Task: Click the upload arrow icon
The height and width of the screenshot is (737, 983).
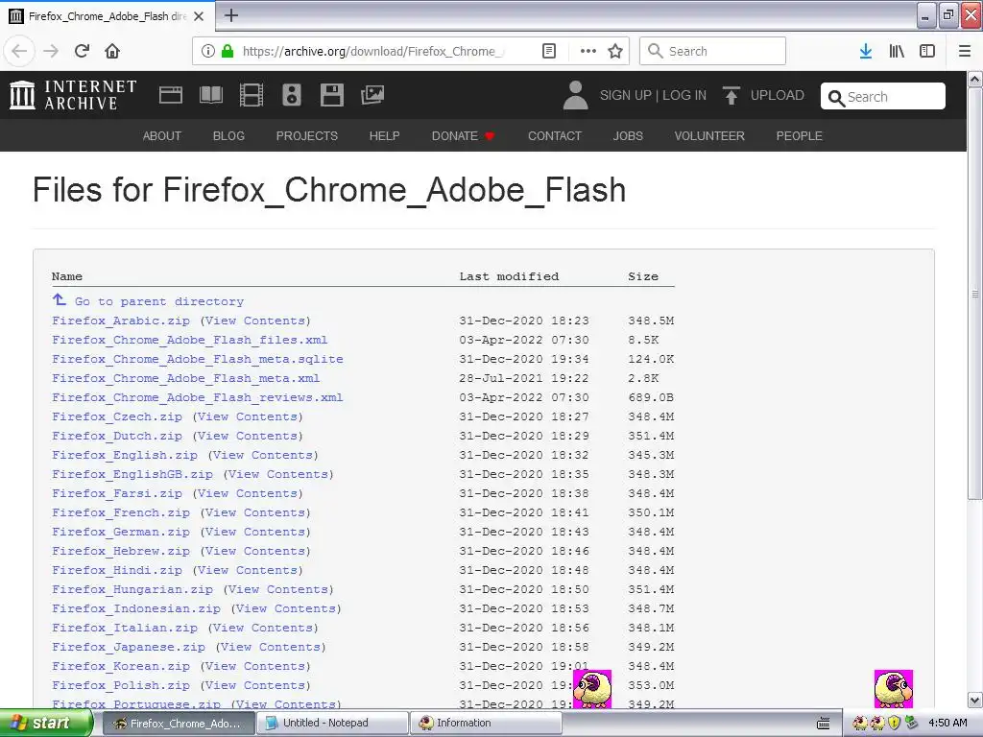Action: [x=731, y=95]
